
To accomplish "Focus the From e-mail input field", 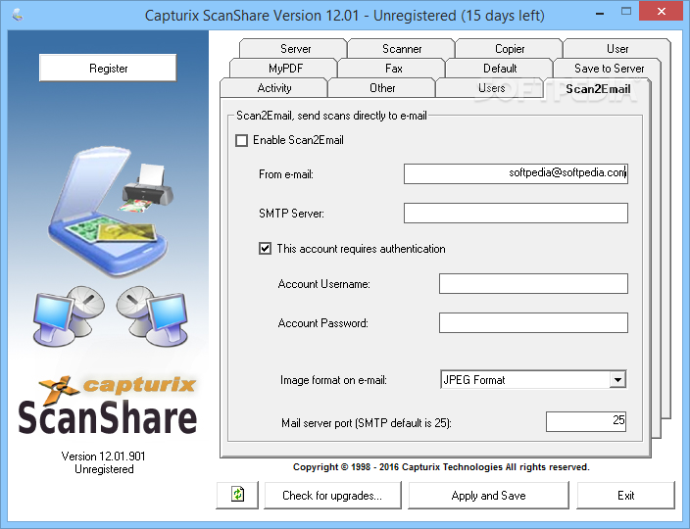I will [x=516, y=173].
